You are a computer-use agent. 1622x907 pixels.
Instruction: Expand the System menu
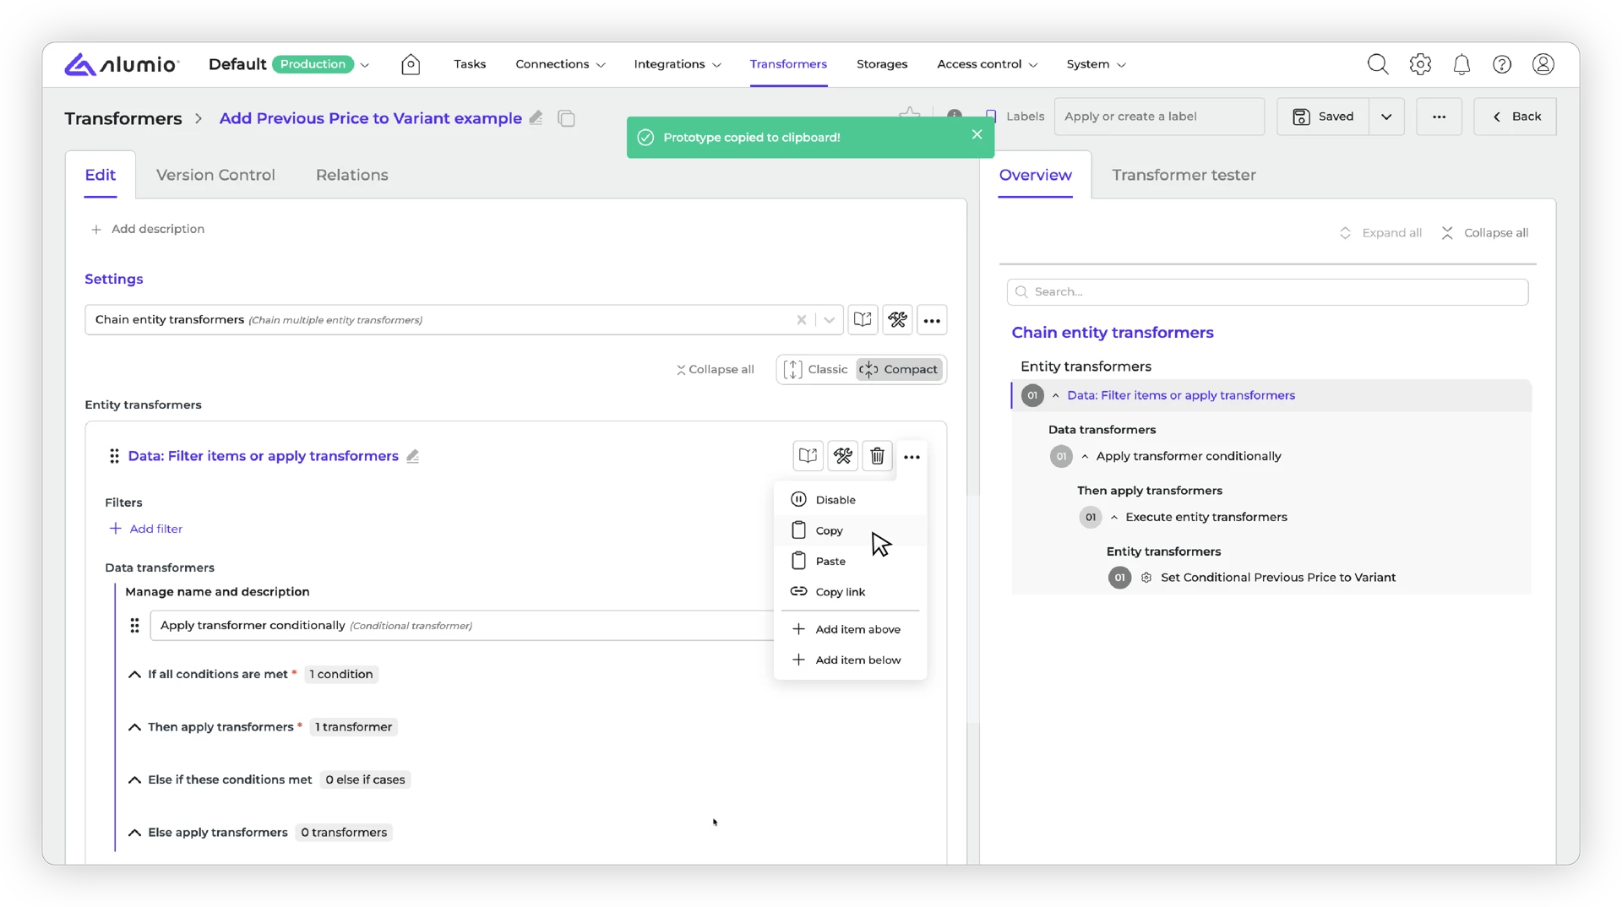pos(1097,64)
